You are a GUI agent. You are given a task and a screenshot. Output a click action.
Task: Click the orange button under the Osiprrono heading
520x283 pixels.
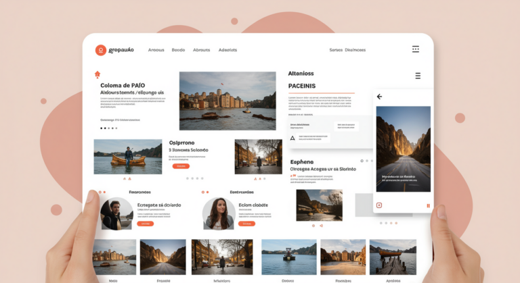pyautogui.click(x=181, y=166)
